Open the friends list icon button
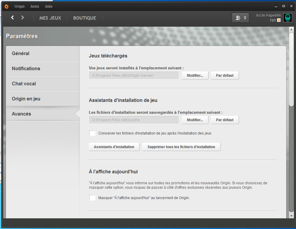 (x=240, y=18)
